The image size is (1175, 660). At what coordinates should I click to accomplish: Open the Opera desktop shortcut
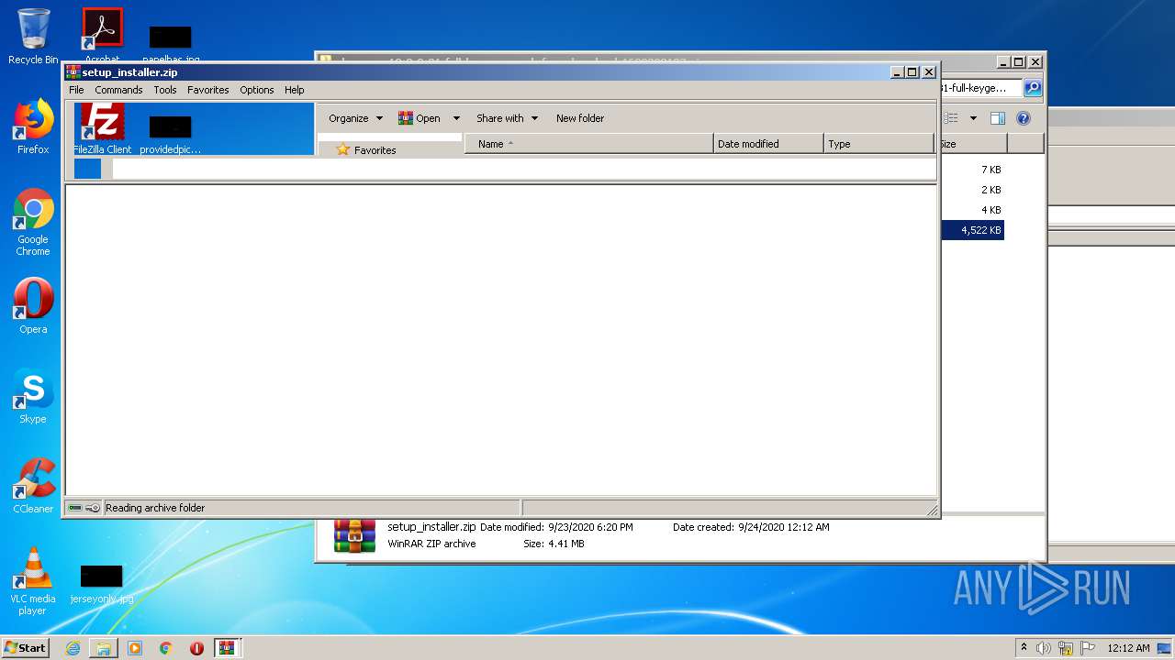tap(33, 306)
